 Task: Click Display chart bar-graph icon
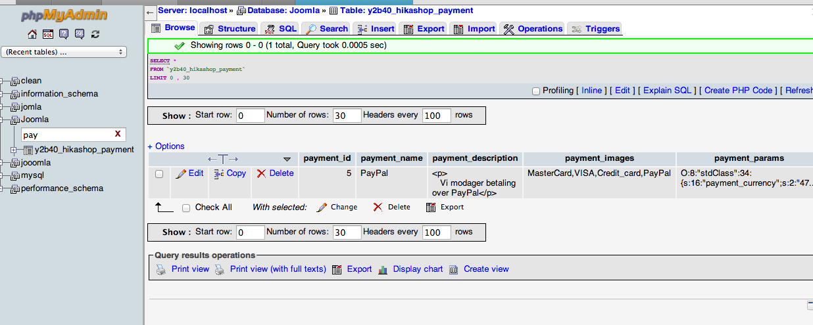[383, 269]
